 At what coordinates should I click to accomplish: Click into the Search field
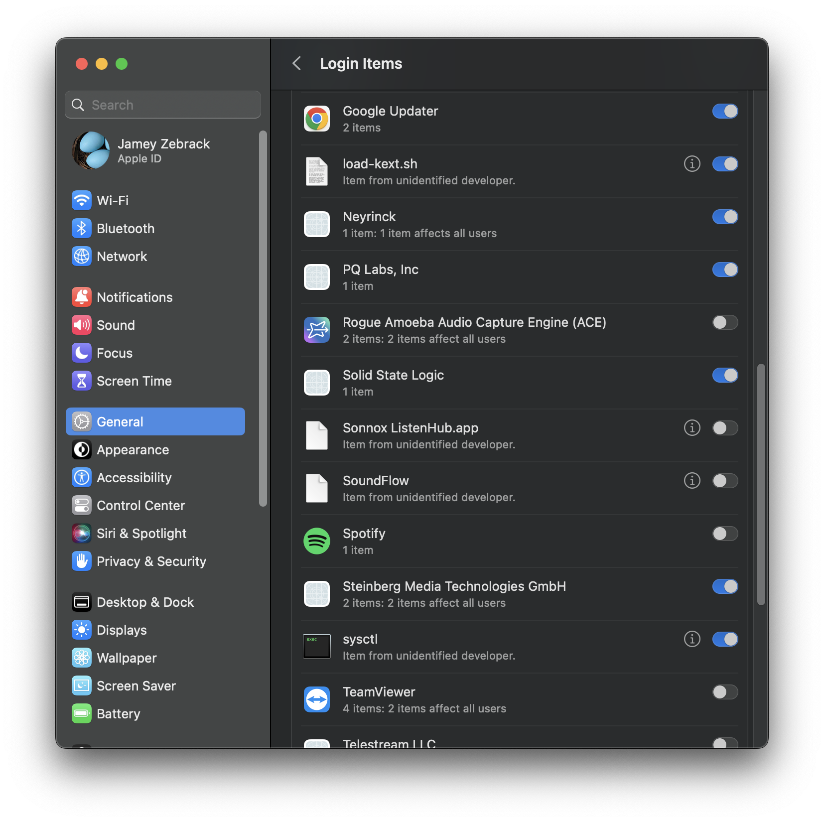tap(163, 105)
